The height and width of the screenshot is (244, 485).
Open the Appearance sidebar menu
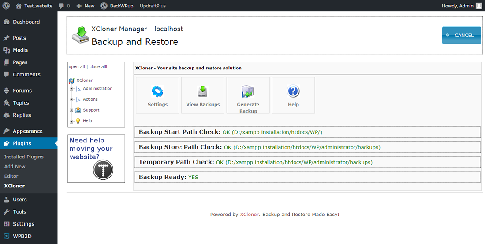27,131
